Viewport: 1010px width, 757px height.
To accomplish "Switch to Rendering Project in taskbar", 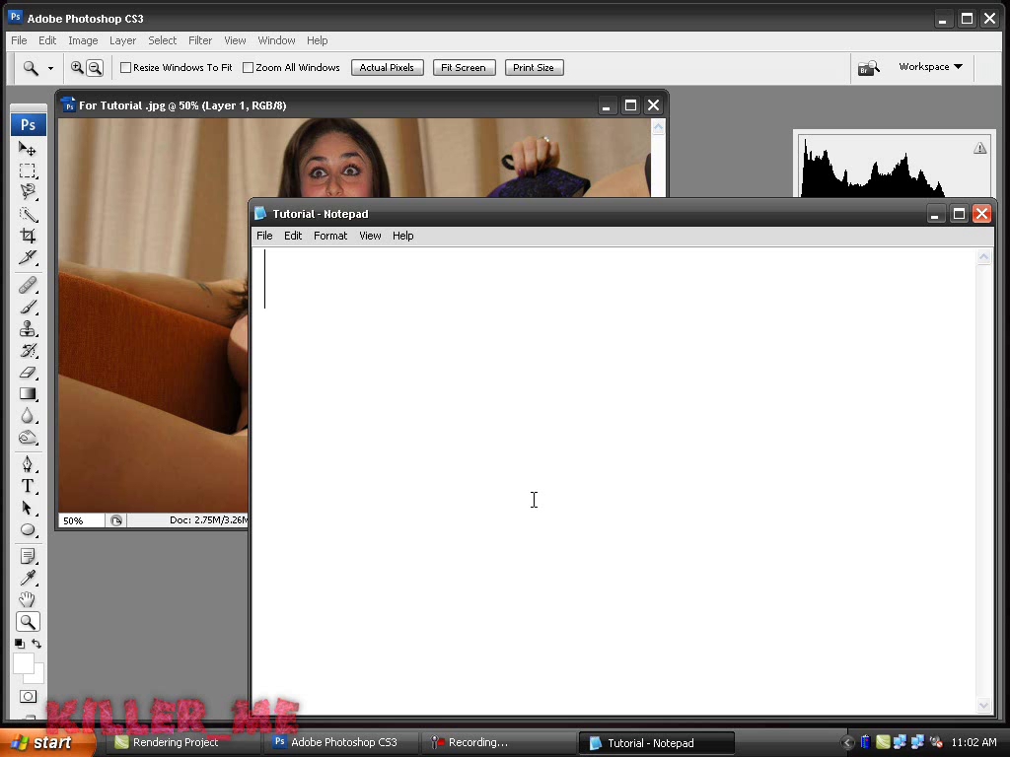I will pos(180,743).
